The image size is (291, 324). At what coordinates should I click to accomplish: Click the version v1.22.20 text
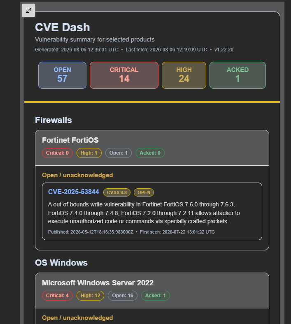click(x=224, y=50)
